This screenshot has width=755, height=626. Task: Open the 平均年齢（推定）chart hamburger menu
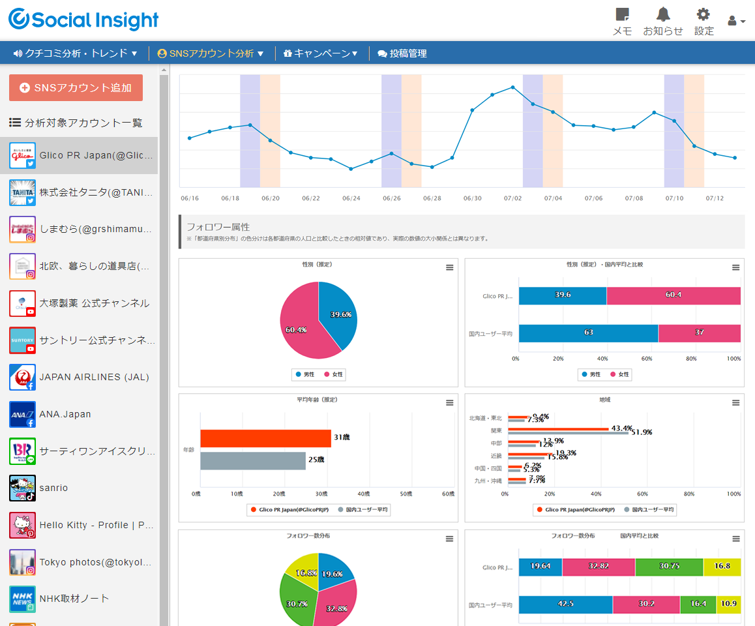pyautogui.click(x=450, y=403)
